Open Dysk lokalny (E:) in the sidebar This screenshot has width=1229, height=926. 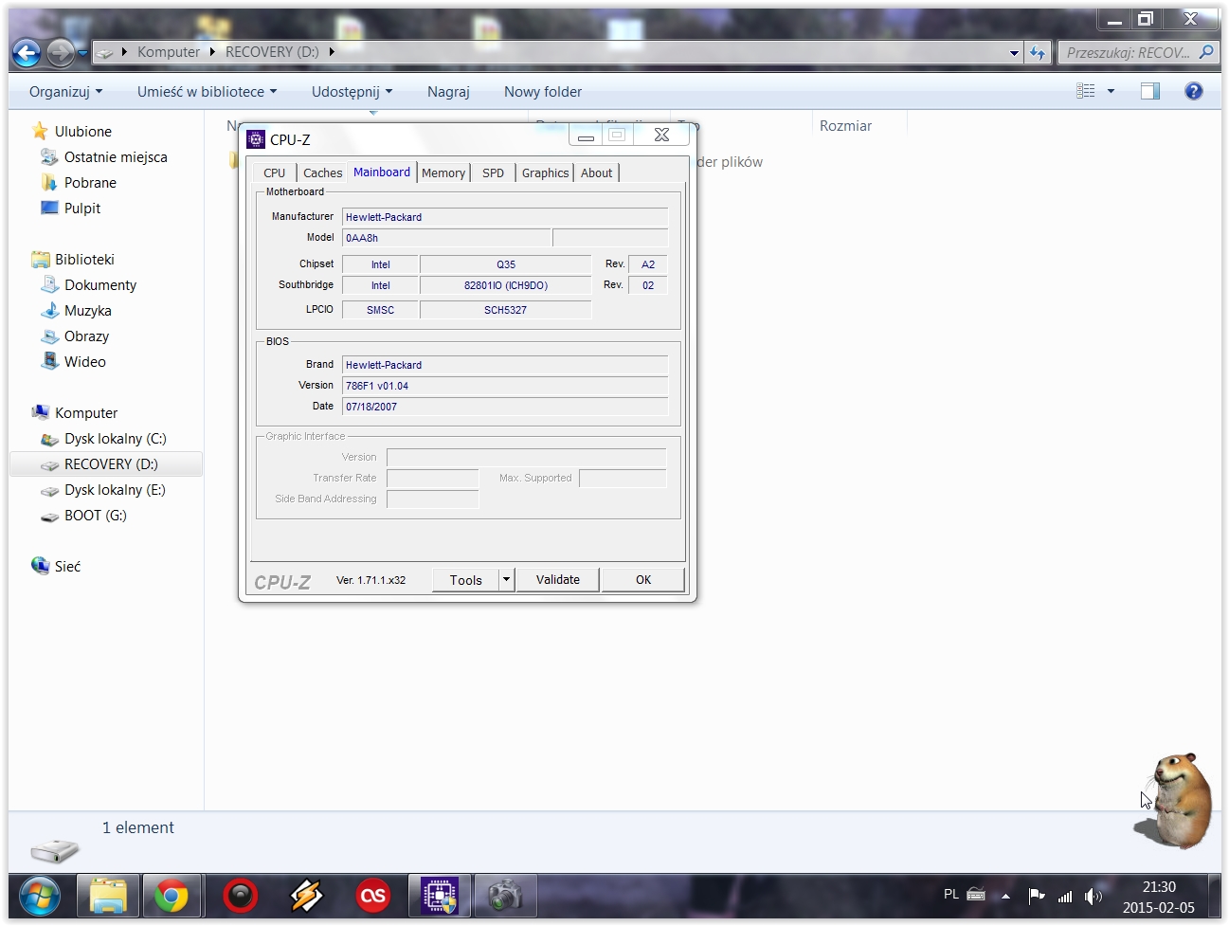point(115,490)
